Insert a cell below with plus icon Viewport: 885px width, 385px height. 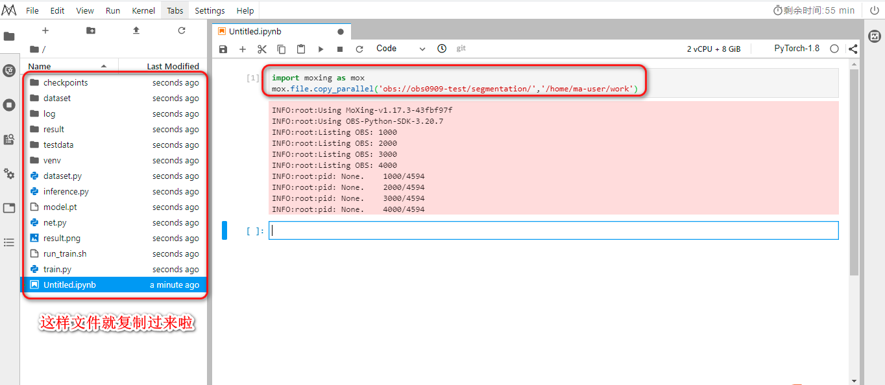pyautogui.click(x=243, y=49)
